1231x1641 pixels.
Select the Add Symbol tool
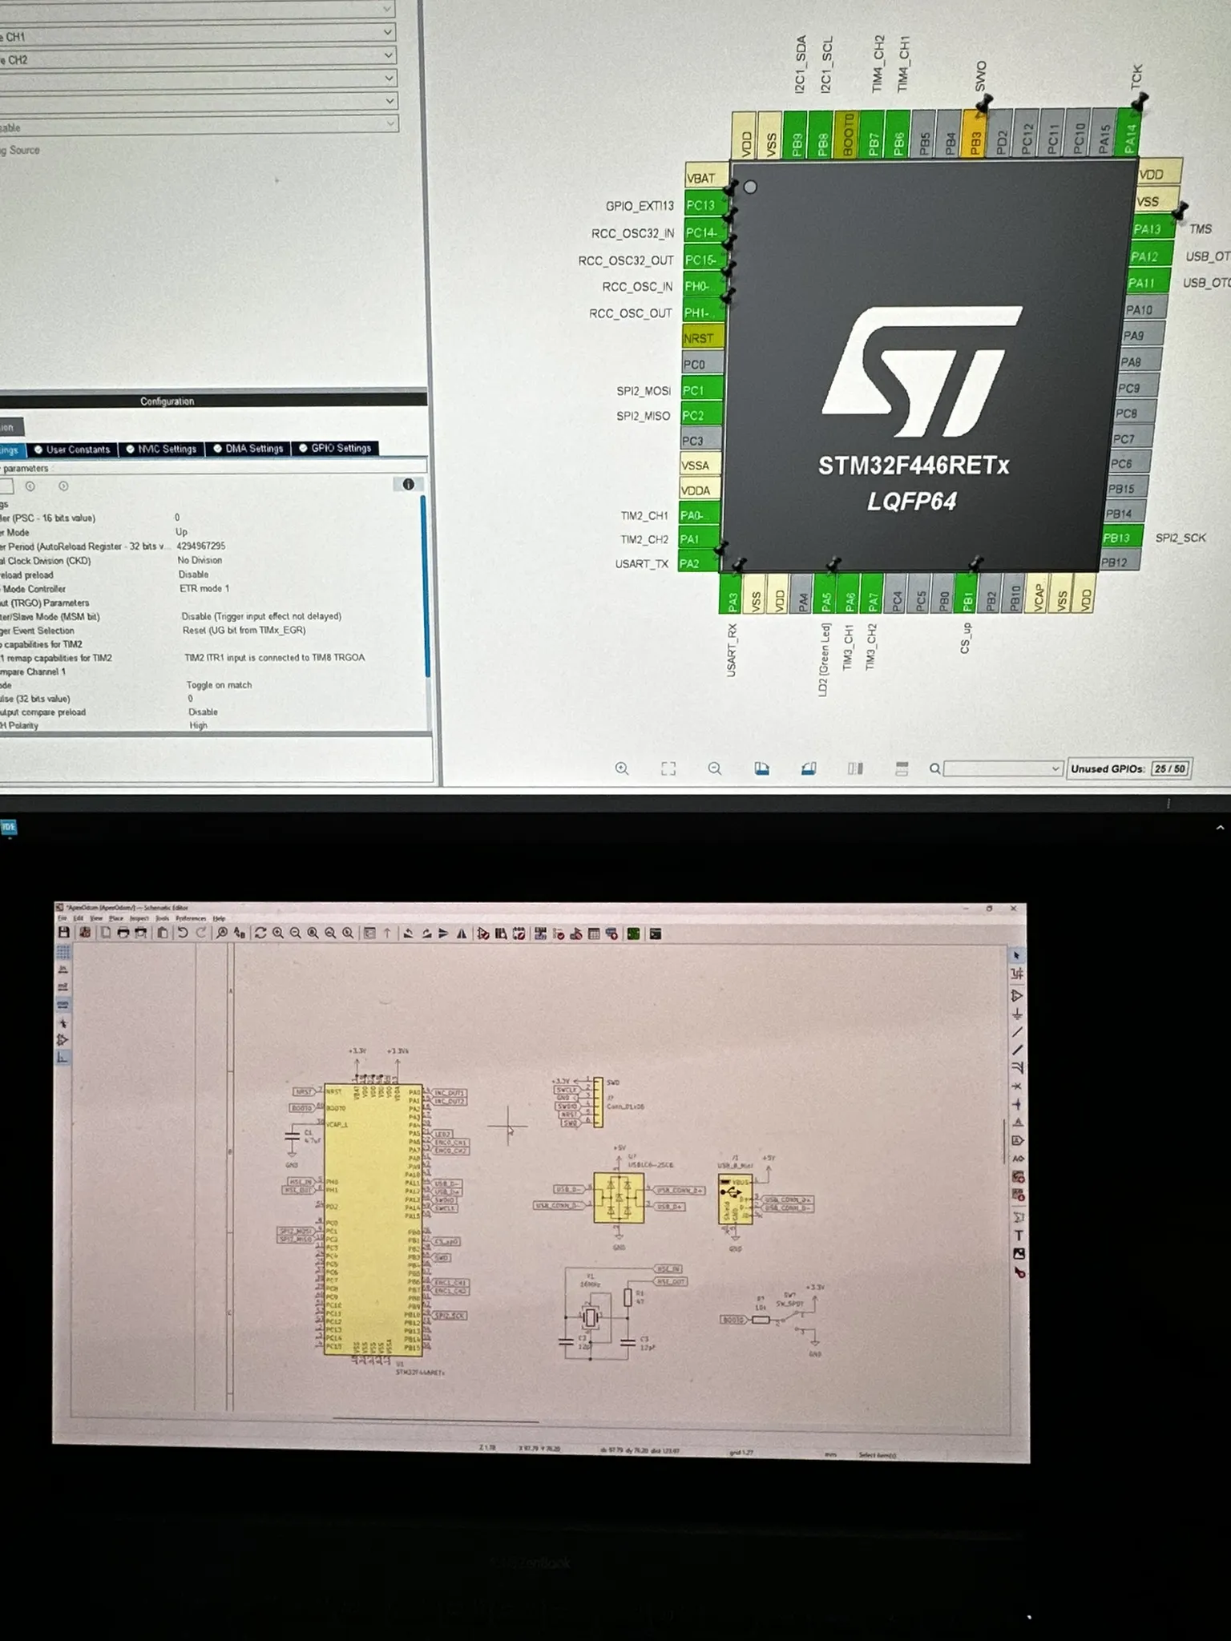[1017, 996]
